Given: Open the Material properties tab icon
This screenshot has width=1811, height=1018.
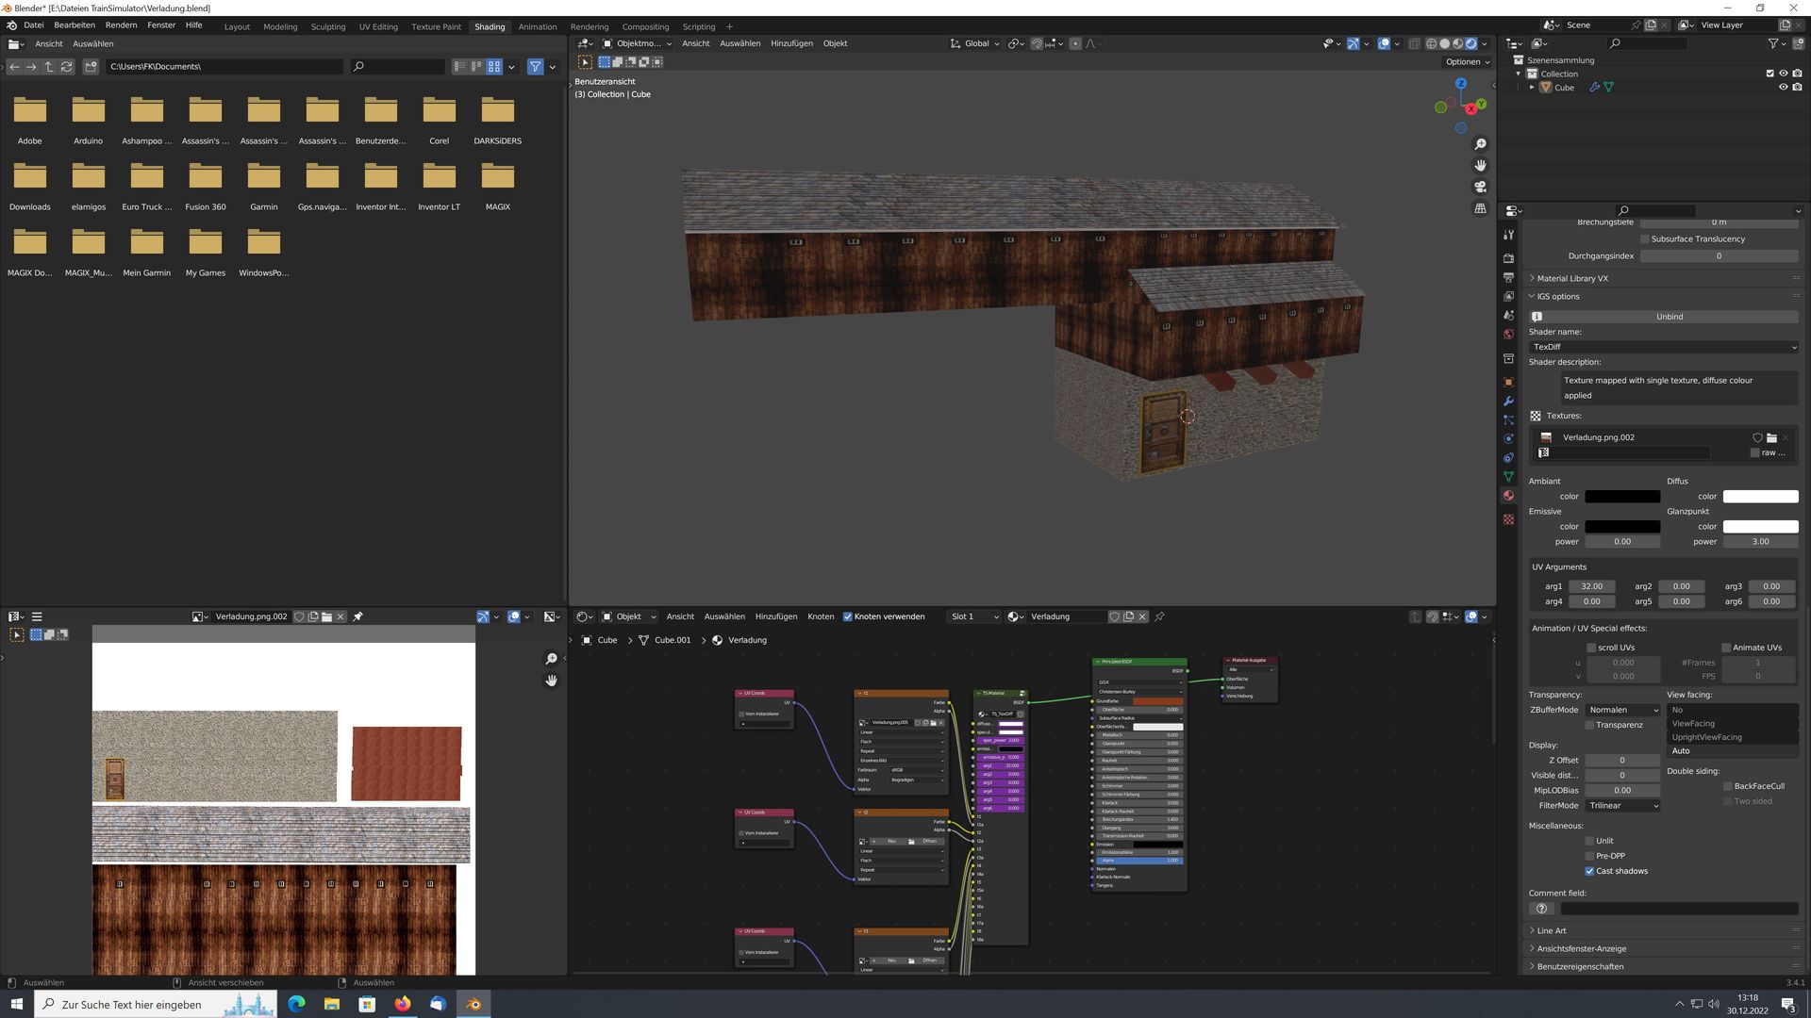Looking at the screenshot, I should [x=1508, y=496].
